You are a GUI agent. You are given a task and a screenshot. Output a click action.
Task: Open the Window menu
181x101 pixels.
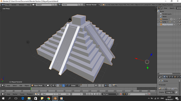(x=22, y=5)
